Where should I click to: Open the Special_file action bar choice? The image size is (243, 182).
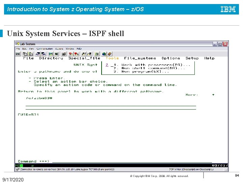(84, 58)
